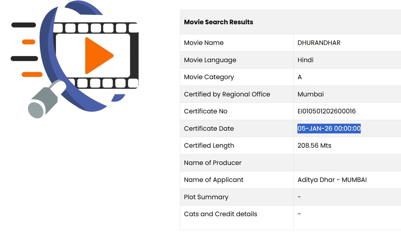Click the Movie Search Results heading
Image resolution: width=401 pixels, height=245 pixels.
click(x=218, y=22)
